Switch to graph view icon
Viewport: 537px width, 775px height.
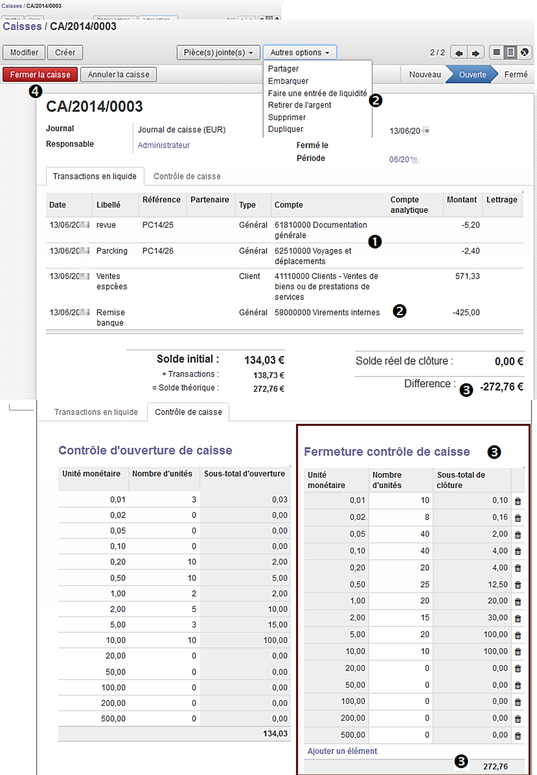pyautogui.click(x=526, y=52)
